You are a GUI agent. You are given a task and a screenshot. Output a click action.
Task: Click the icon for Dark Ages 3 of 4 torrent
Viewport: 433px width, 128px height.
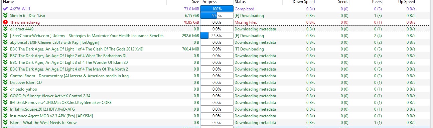point(5,62)
